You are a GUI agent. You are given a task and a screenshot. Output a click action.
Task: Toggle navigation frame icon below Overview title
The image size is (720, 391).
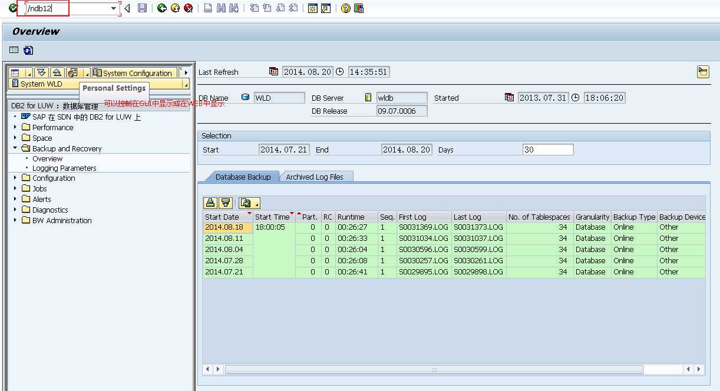coord(14,51)
